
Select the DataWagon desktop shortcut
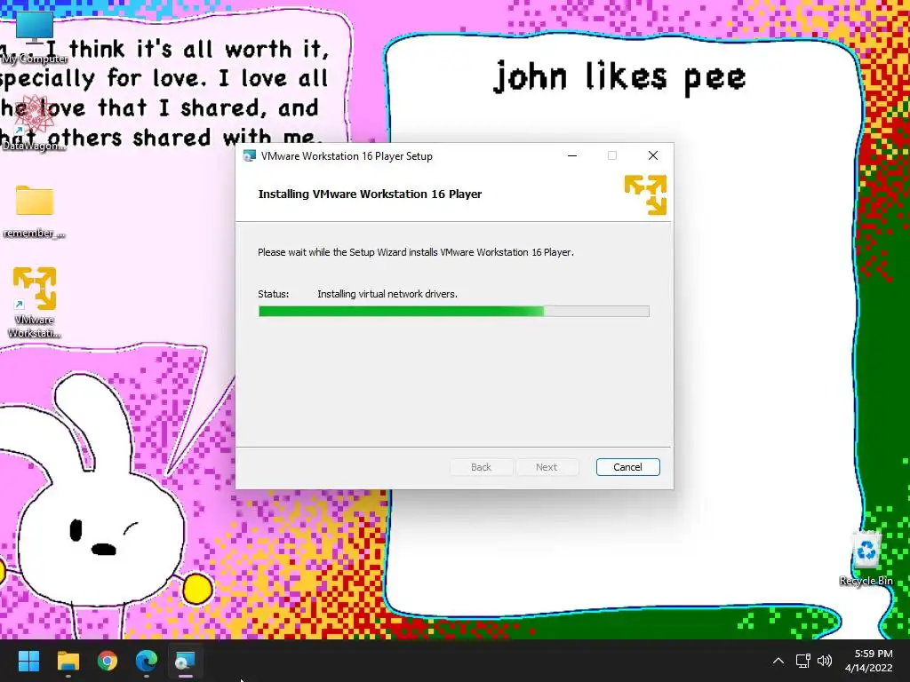coord(34,124)
